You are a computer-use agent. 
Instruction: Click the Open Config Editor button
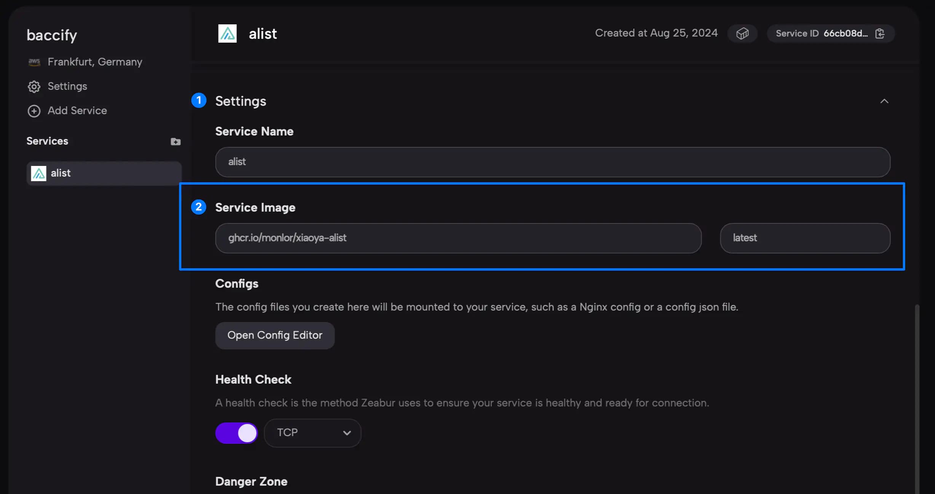point(274,335)
